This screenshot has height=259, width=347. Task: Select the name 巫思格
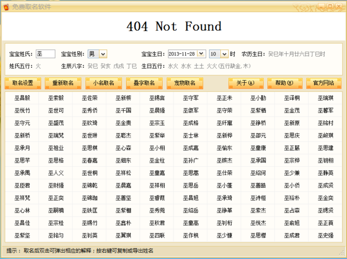pos(56,161)
